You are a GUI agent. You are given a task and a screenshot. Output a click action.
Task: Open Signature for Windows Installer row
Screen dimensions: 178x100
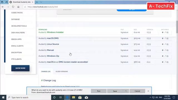[x=124, y=32]
